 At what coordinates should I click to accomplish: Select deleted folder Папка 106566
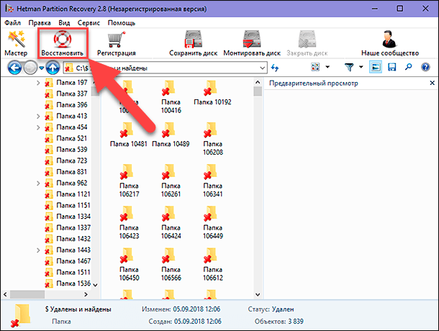click(171, 264)
